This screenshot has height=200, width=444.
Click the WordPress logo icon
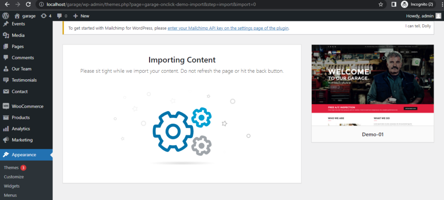6,16
